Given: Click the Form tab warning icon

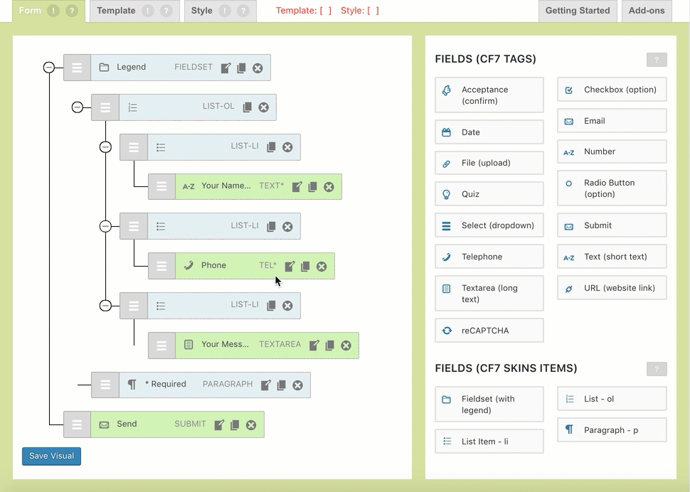Looking at the screenshot, I should click(53, 11).
